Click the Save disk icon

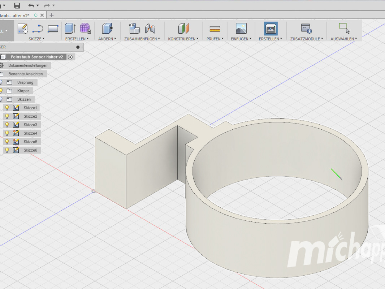17,5
